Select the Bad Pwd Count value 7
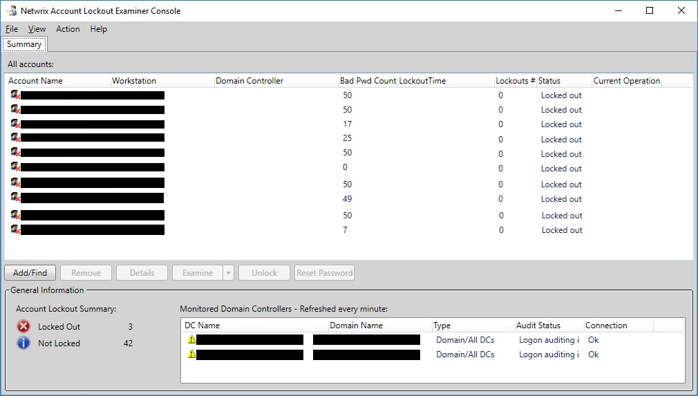Screen dimensions: 698x396 [345, 229]
